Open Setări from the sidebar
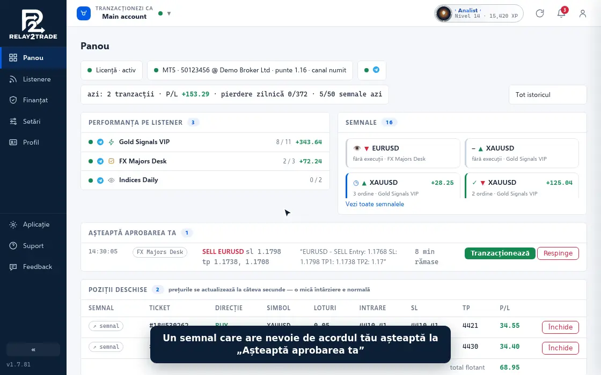Screen dimensions: 601x375 coord(33,121)
